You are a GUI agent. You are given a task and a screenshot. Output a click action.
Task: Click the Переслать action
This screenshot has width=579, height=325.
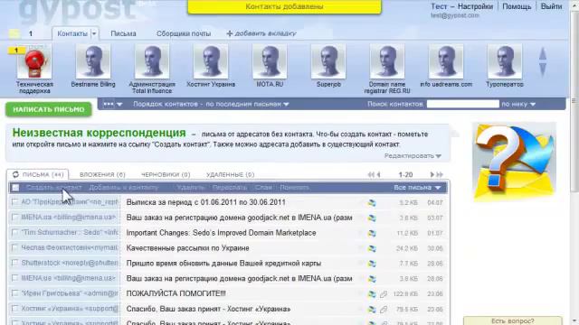(x=229, y=188)
